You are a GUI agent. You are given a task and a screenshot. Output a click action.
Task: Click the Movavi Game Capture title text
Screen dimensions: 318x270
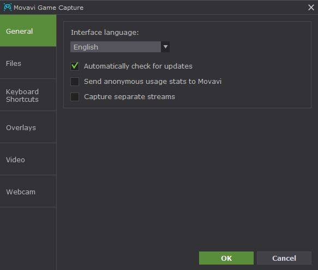(49, 8)
